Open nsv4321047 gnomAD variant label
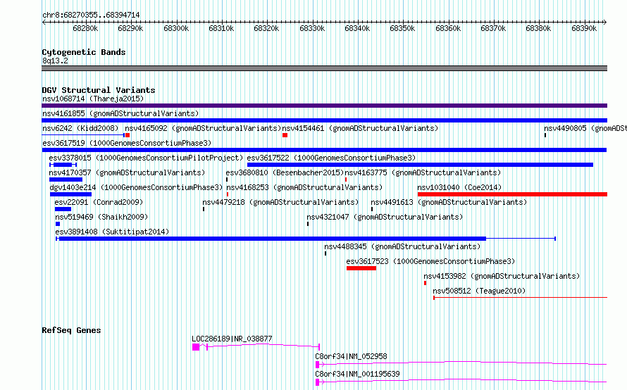Image resolution: width=627 pixels, height=390 pixels. [x=385, y=217]
